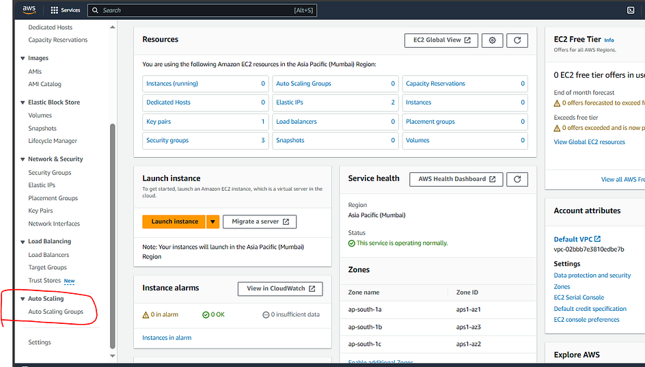Open Snapshots in sidebar
This screenshot has height=367, width=645.
(42, 128)
